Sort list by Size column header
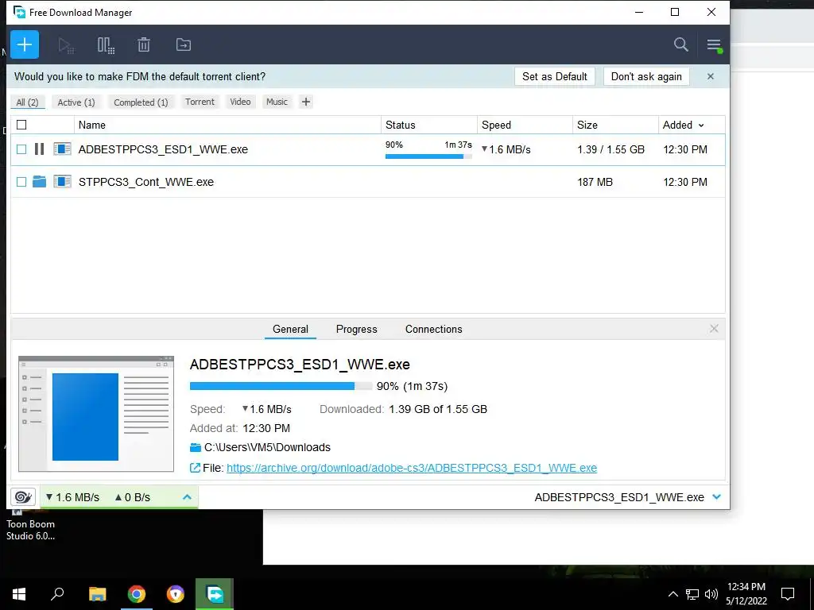814x610 pixels. [615, 125]
